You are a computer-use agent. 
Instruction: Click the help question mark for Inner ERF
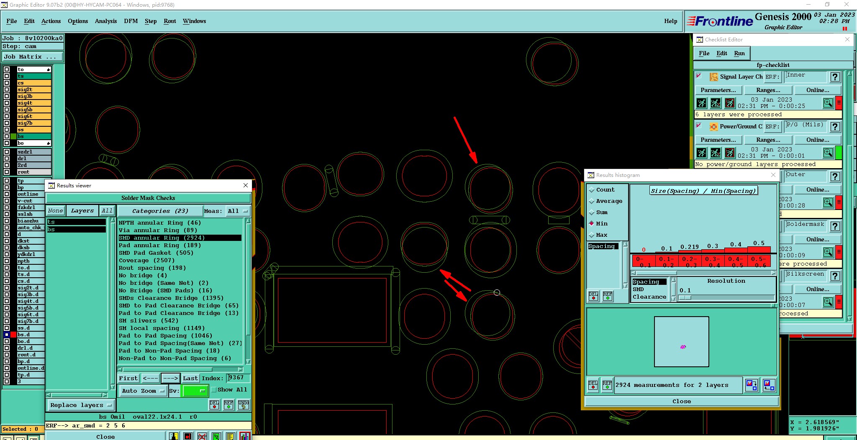835,77
